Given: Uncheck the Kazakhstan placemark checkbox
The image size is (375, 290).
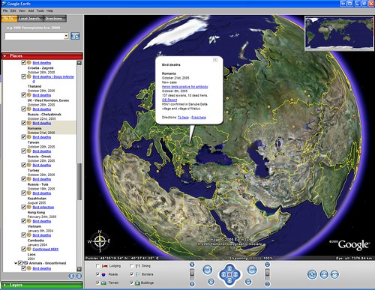Looking at the screenshot, I should pyautogui.click(x=24, y=193).
